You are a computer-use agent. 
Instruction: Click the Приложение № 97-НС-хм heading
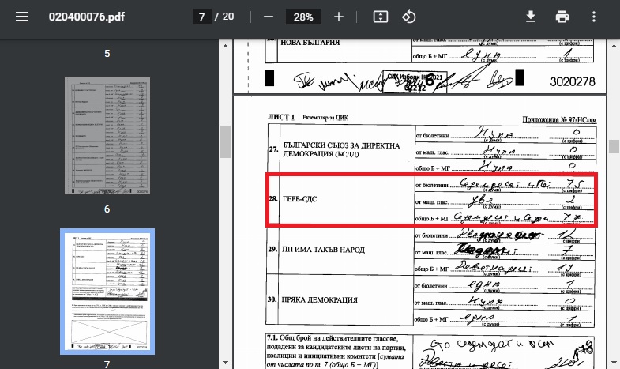[559, 119]
